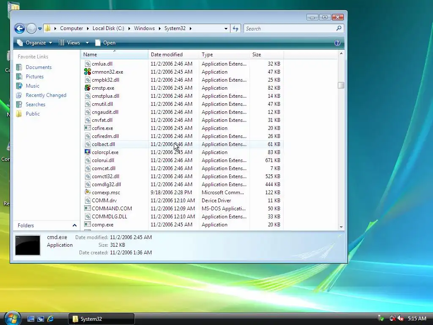Select the cmstp.exe file icon
The image size is (433, 325).
click(88, 88)
